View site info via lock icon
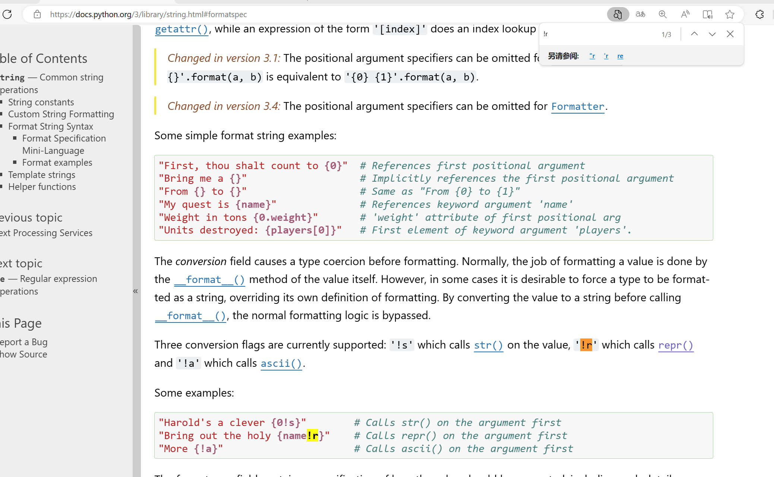774x477 pixels. [37, 15]
